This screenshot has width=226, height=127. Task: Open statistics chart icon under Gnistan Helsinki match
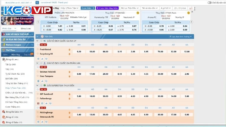coord(42,81)
